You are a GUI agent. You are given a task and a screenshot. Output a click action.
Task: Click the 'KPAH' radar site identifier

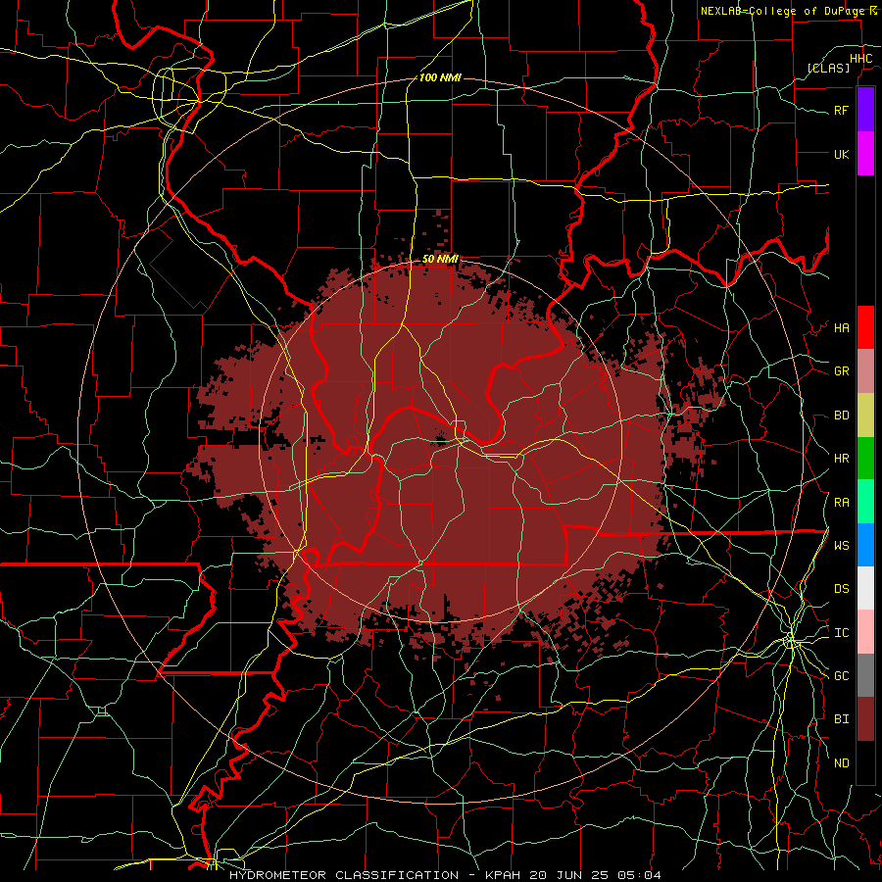point(503,875)
